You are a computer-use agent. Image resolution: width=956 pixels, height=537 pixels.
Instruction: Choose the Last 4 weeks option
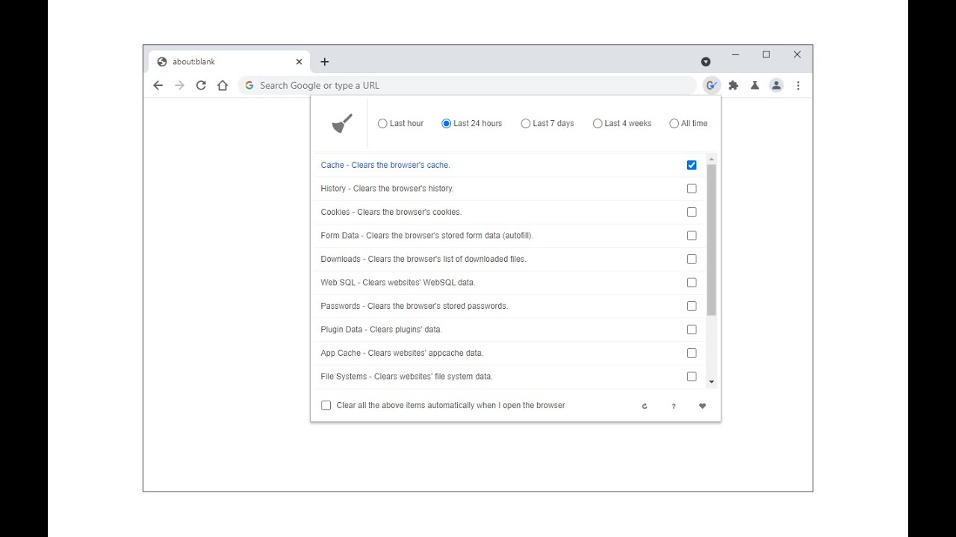point(597,124)
